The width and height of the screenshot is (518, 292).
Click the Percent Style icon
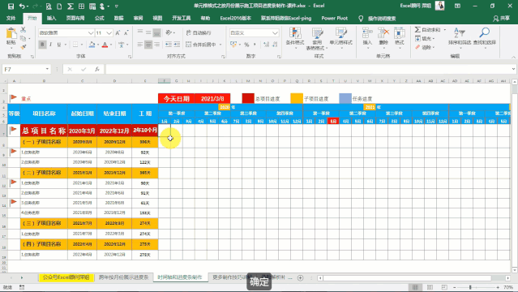246,45
